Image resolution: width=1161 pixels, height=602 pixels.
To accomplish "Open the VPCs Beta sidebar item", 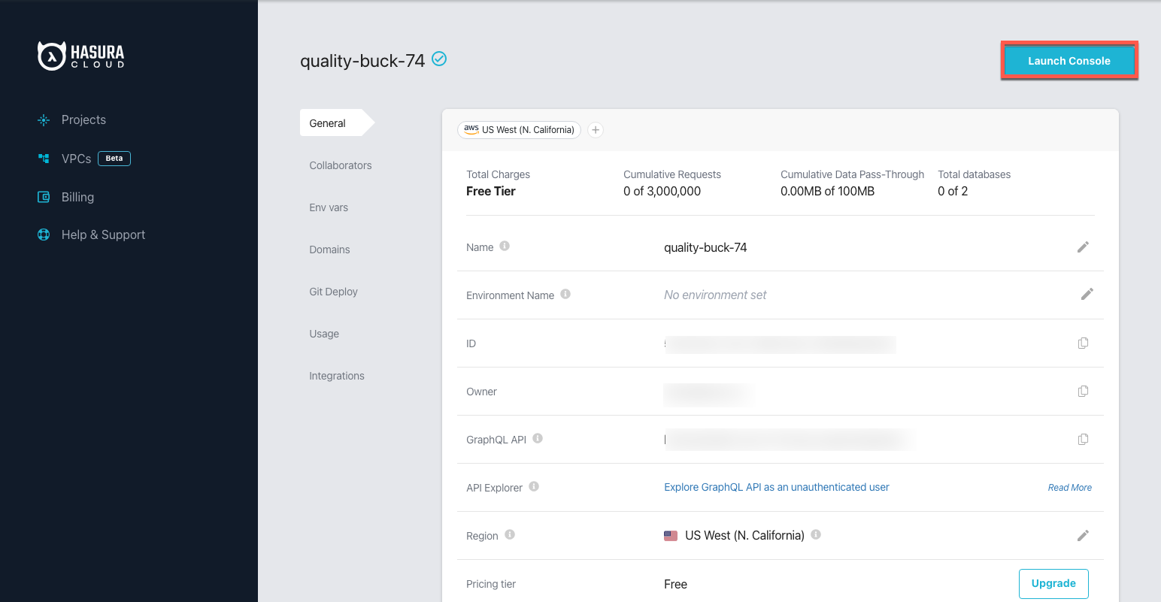I will pos(76,159).
